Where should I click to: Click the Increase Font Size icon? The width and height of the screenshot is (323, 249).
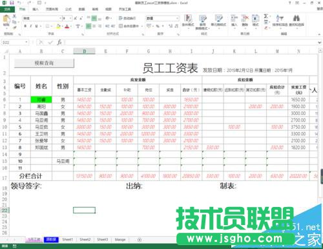click(76, 19)
